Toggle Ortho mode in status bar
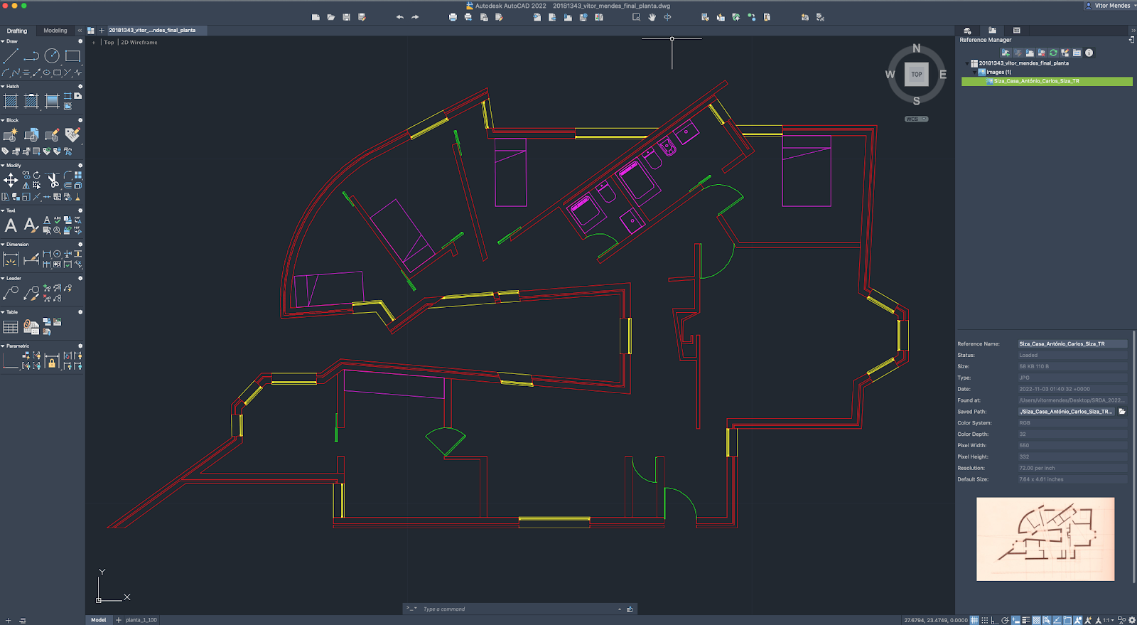1137x625 pixels. point(995,620)
